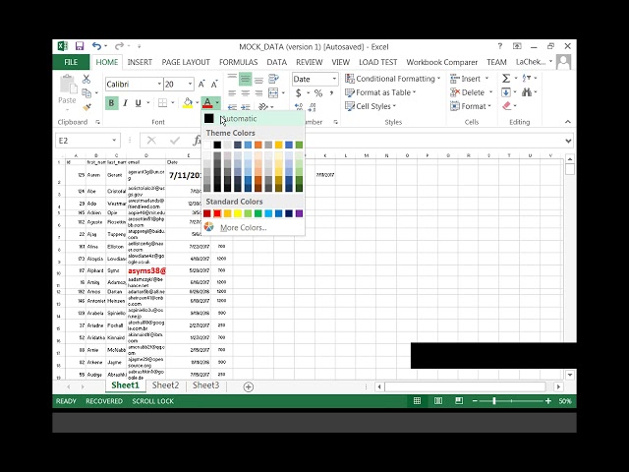Switch to the Sheet3 worksheet tab
This screenshot has height=472, width=629.
tap(205, 385)
